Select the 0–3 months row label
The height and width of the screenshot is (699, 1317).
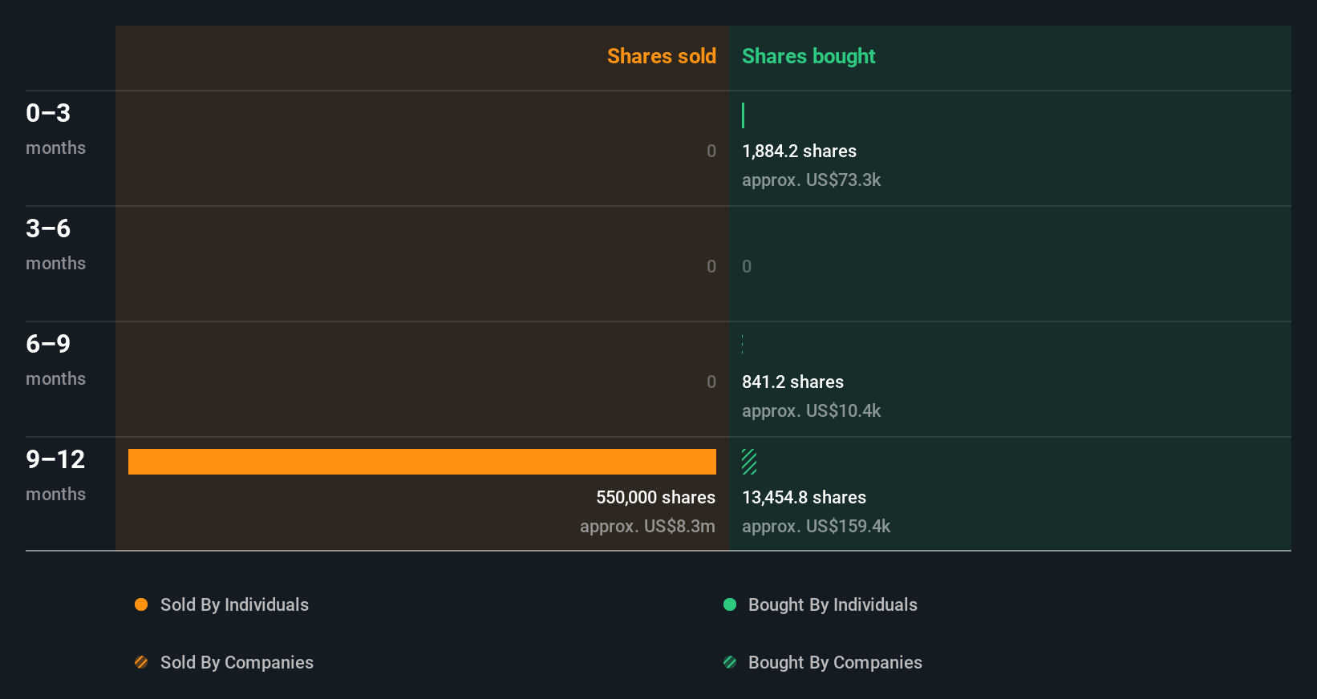55,128
